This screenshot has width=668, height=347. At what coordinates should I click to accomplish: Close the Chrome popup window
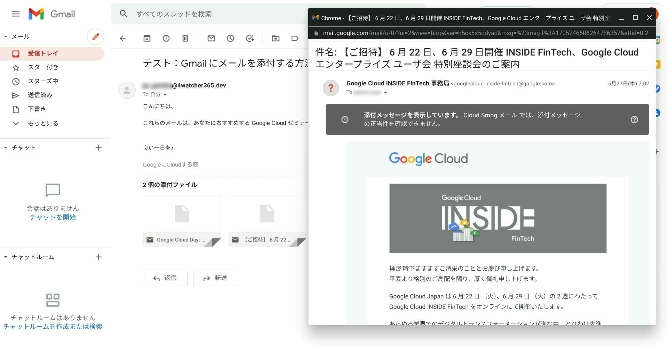tap(649, 18)
